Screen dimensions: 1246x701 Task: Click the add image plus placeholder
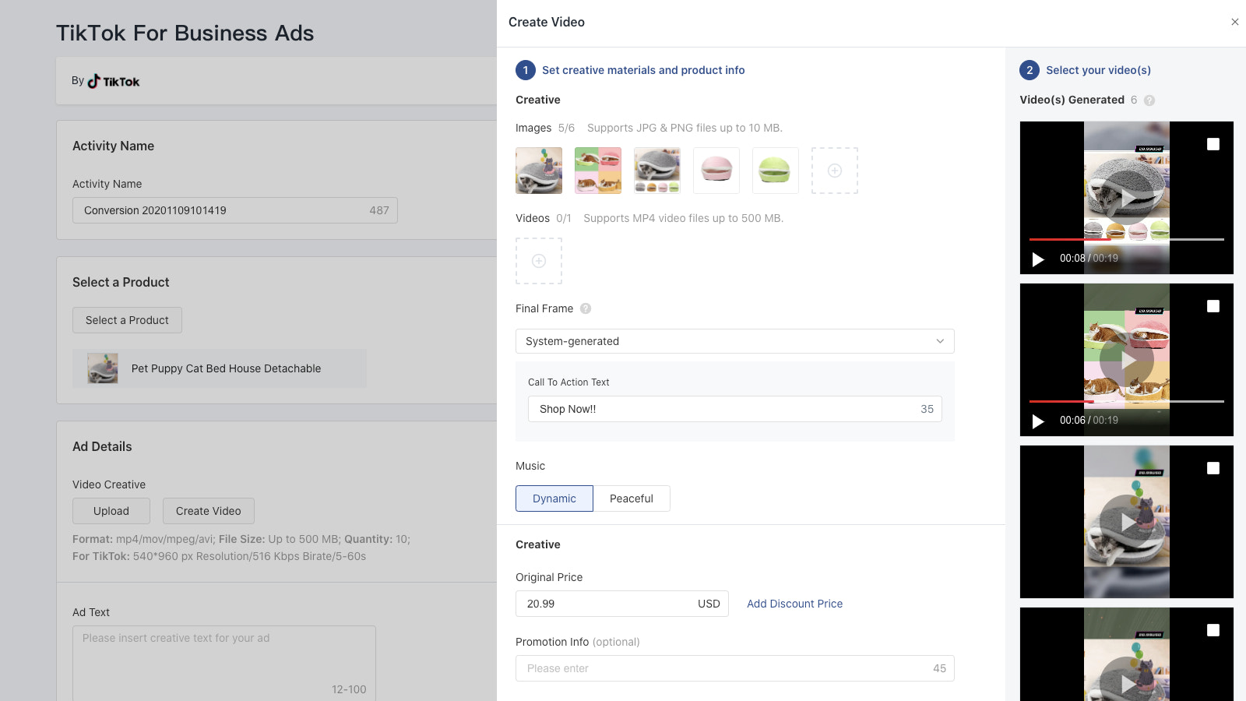(834, 171)
